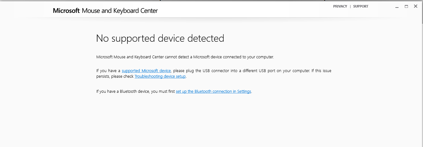Open the SUPPORT link in header
The height and width of the screenshot is (147, 423).
coord(361,6)
